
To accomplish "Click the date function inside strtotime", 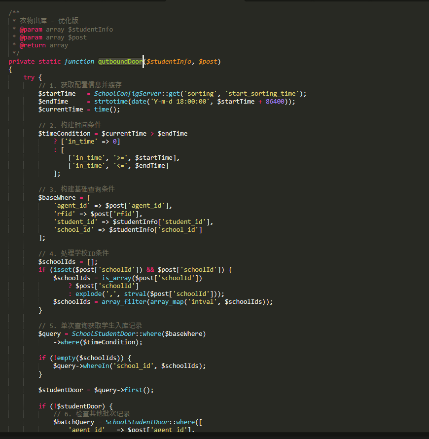I will coord(139,101).
